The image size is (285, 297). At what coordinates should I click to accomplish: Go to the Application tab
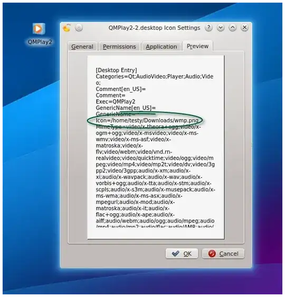pyautogui.click(x=161, y=47)
